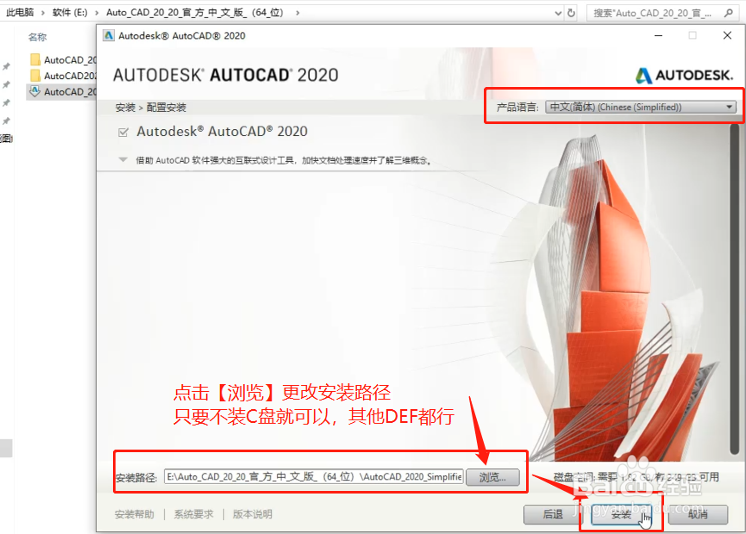
Task: Expand chevron after Auto_CAD folder breadcrumb
Action: pos(298,13)
